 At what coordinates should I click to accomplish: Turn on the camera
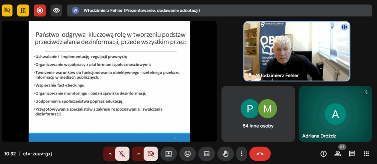(x=150, y=154)
